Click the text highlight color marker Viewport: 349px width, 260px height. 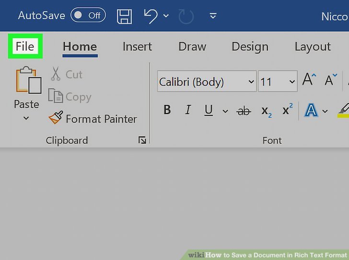point(343,111)
